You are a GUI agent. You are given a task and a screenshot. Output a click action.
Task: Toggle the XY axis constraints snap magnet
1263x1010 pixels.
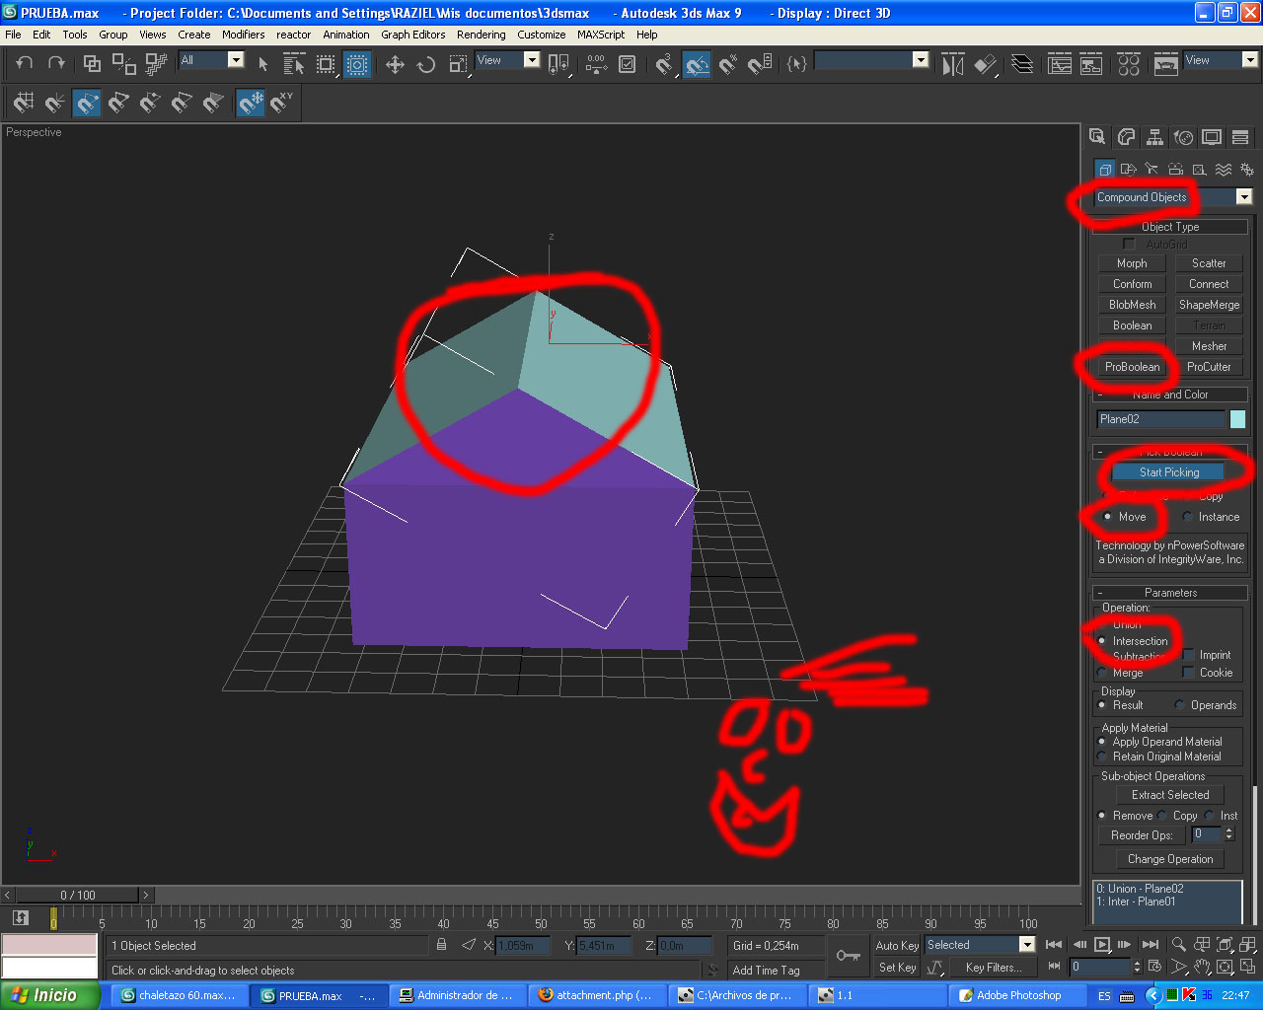coord(282,102)
